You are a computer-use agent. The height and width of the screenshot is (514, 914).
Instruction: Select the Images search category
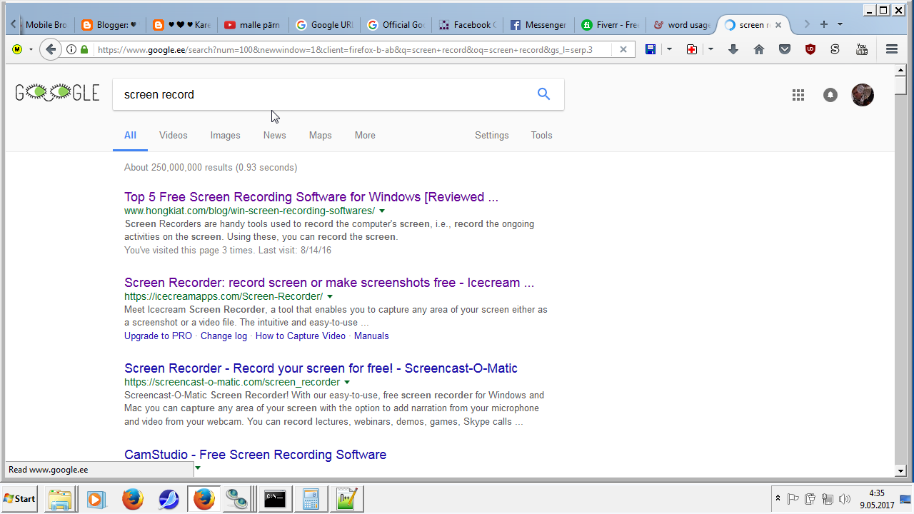click(x=225, y=135)
